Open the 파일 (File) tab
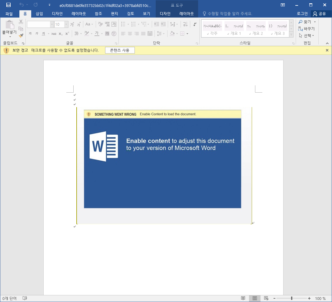332x302 pixels. click(9, 14)
